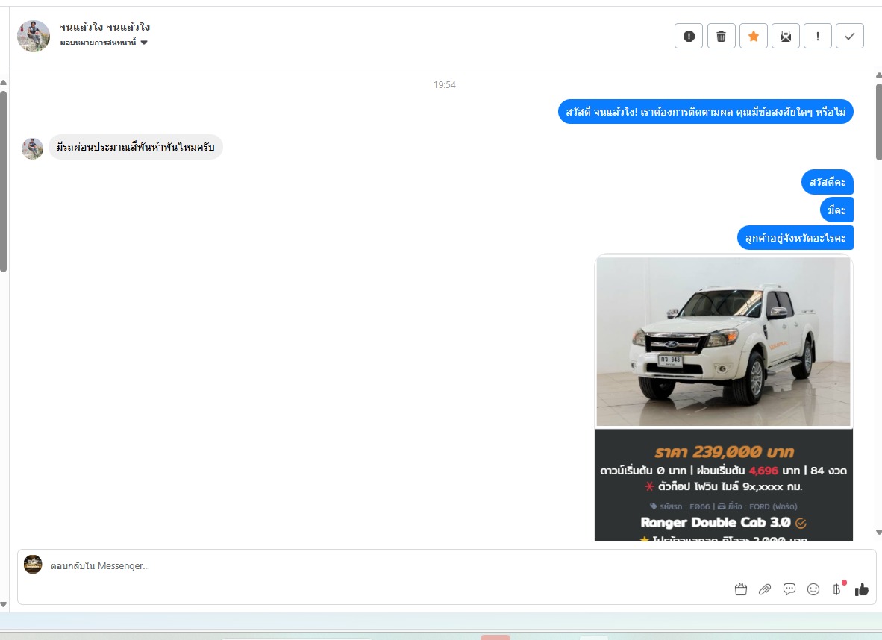Image resolution: width=882 pixels, height=640 pixels.
Task: Mark conversation as spam with the warning icon
Action: 689,37
